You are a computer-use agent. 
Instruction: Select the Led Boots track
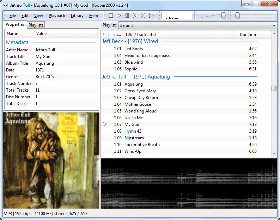pos(179,49)
